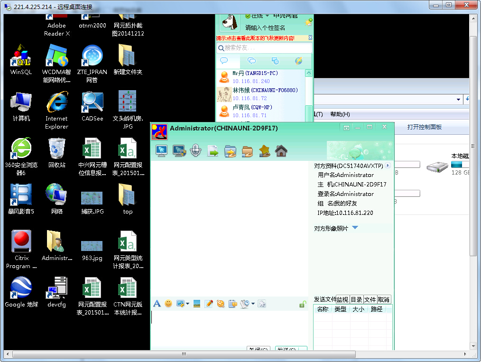Start voice chat with microphone icon
This screenshot has height=362, width=481.
[x=195, y=150]
